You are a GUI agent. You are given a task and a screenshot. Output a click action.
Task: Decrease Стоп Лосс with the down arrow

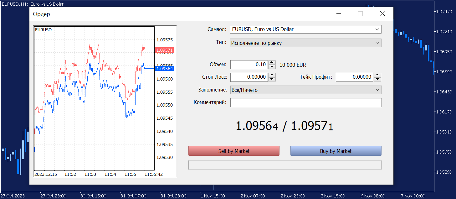[272, 79]
